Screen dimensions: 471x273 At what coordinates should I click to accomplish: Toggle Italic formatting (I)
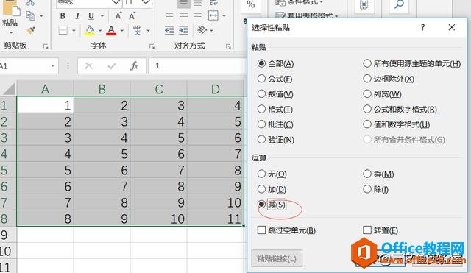[x=77, y=16]
